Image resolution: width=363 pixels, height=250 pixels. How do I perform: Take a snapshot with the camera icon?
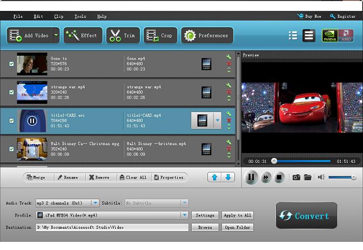(297, 177)
